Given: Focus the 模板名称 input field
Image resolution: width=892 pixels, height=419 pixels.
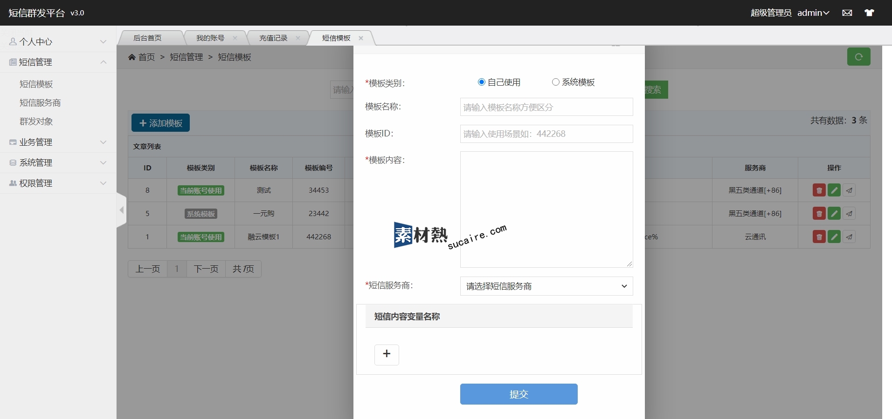Looking at the screenshot, I should (x=546, y=107).
